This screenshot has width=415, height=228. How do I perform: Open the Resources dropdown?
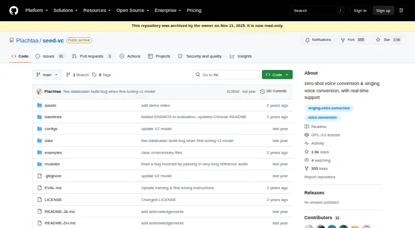tap(97, 10)
